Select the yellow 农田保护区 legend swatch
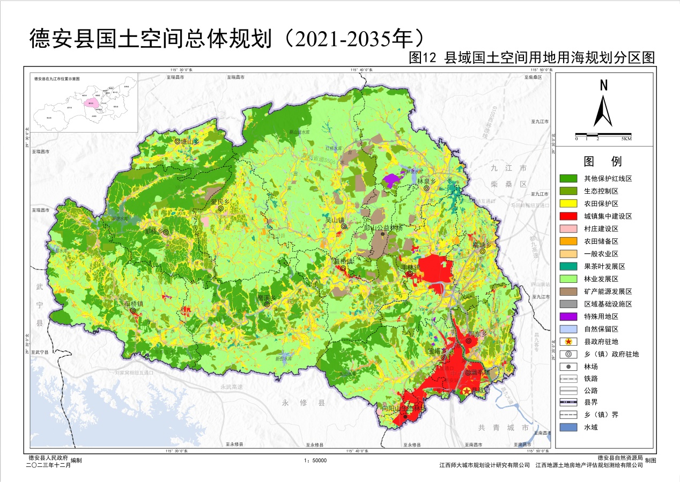 coord(568,203)
